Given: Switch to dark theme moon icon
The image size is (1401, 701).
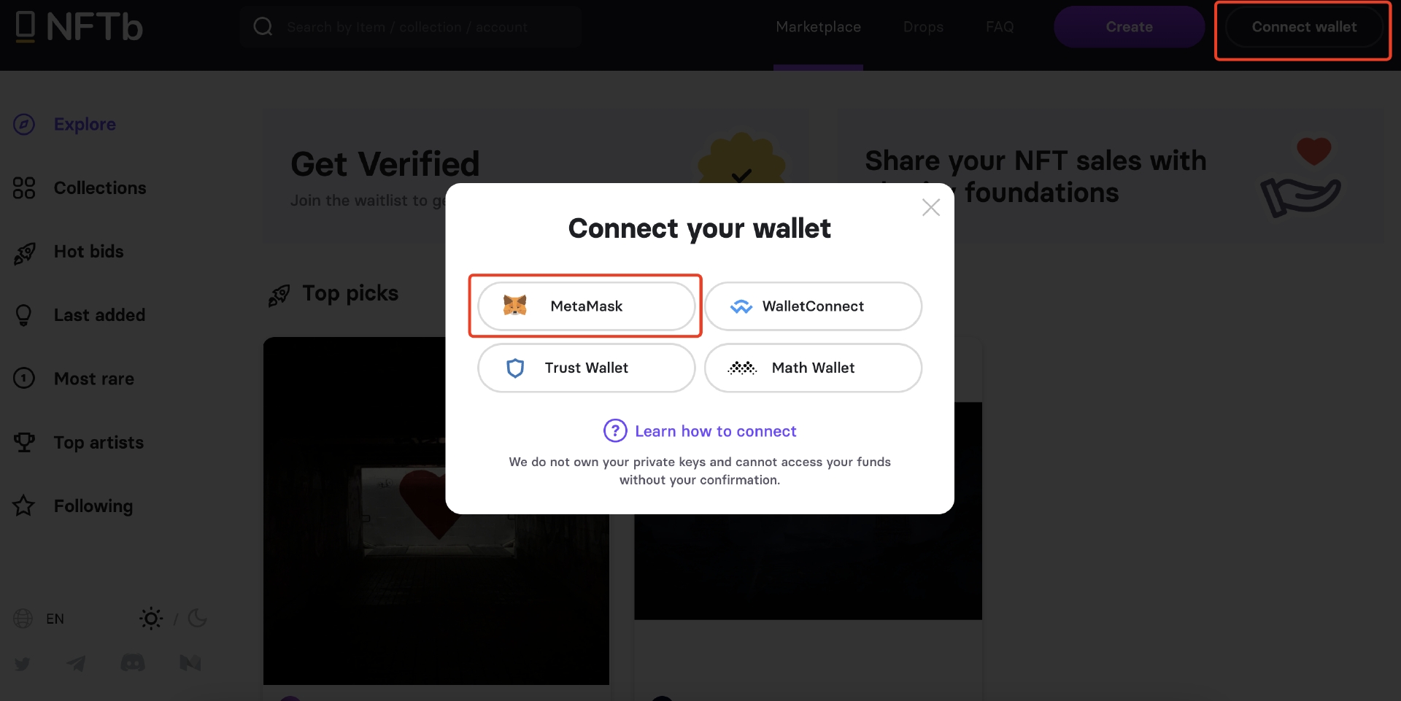Looking at the screenshot, I should pyautogui.click(x=197, y=619).
